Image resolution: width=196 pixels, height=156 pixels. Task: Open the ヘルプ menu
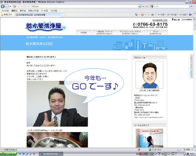coord(54,11)
